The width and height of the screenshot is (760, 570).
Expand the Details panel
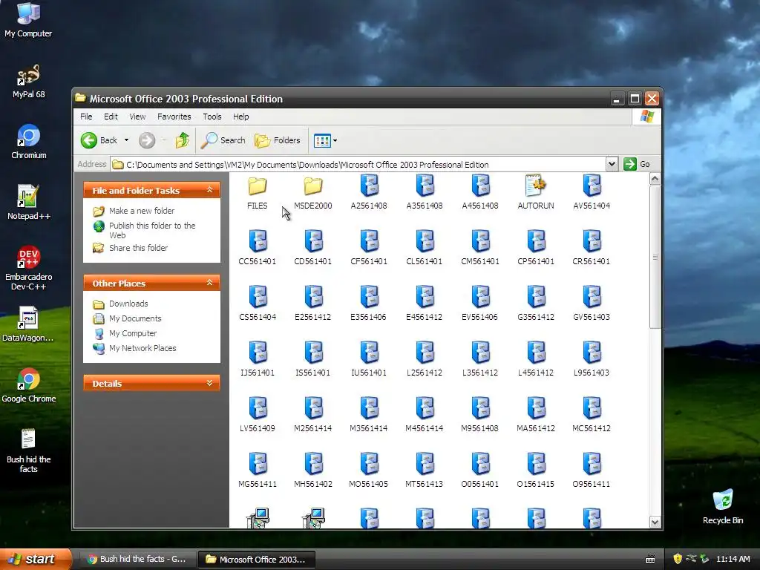(210, 383)
